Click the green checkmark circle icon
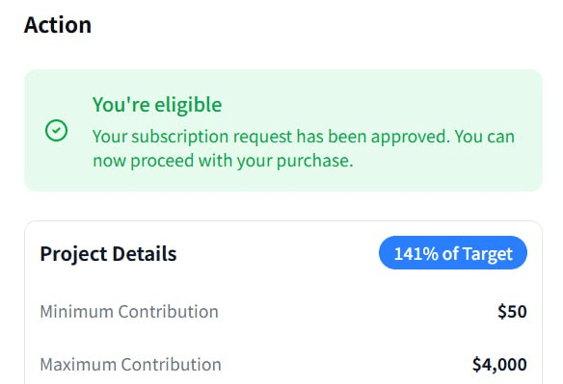Viewport: 563px width, 384px height. (x=56, y=131)
